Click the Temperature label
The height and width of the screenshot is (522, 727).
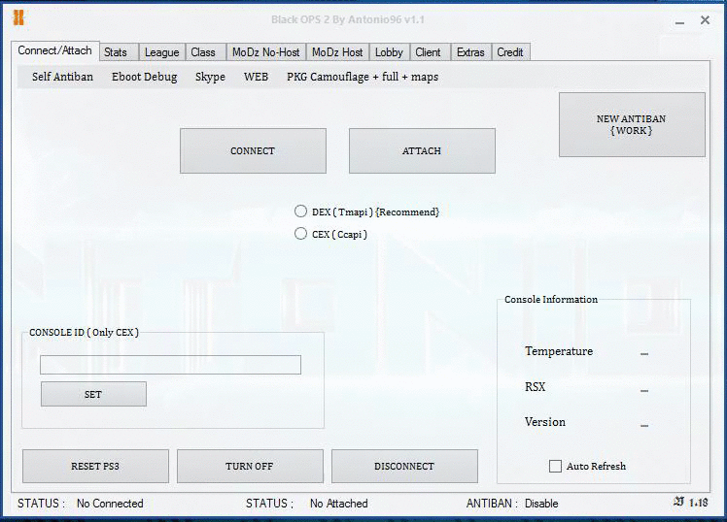559,351
